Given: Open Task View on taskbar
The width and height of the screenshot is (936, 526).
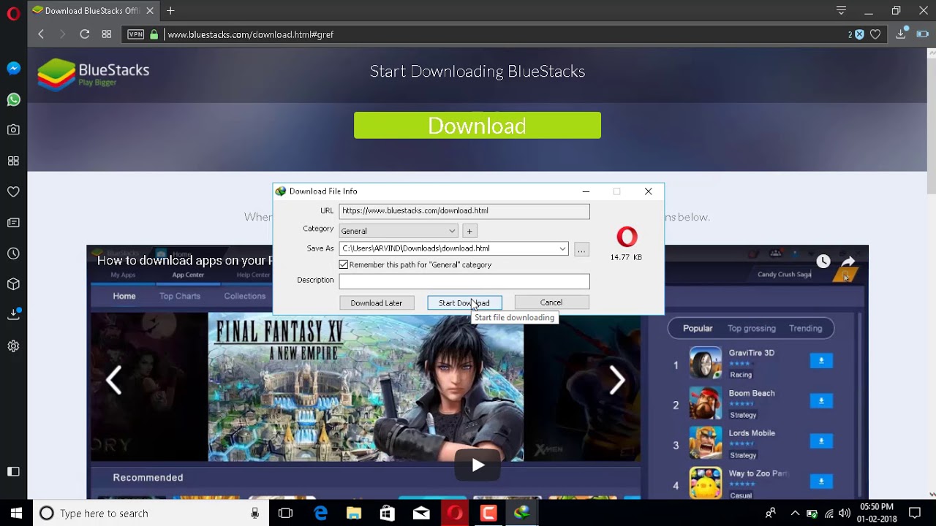Looking at the screenshot, I should [285, 513].
